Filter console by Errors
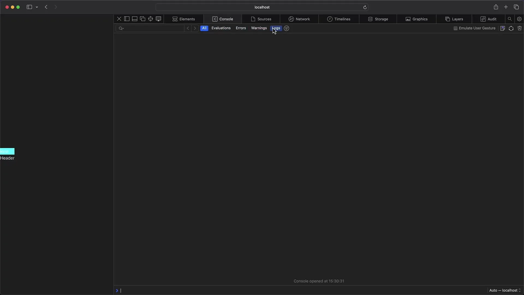The height and width of the screenshot is (295, 524). pyautogui.click(x=241, y=28)
